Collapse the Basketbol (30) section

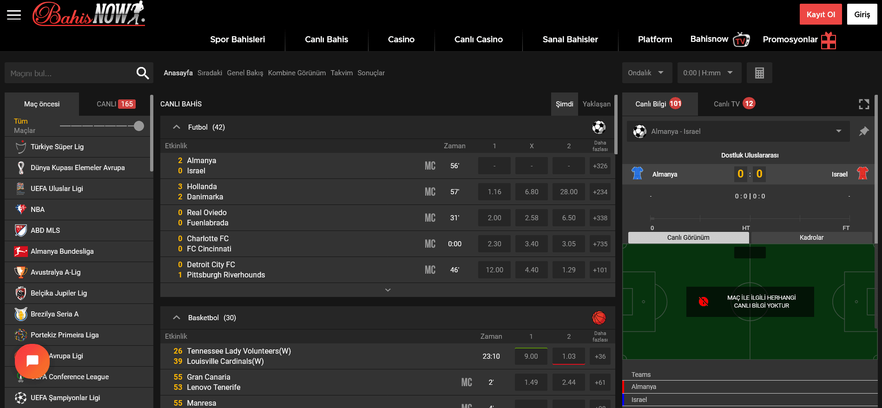(x=177, y=318)
